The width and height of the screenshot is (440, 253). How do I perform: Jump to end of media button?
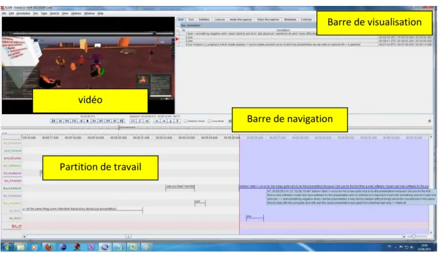[x=121, y=121]
